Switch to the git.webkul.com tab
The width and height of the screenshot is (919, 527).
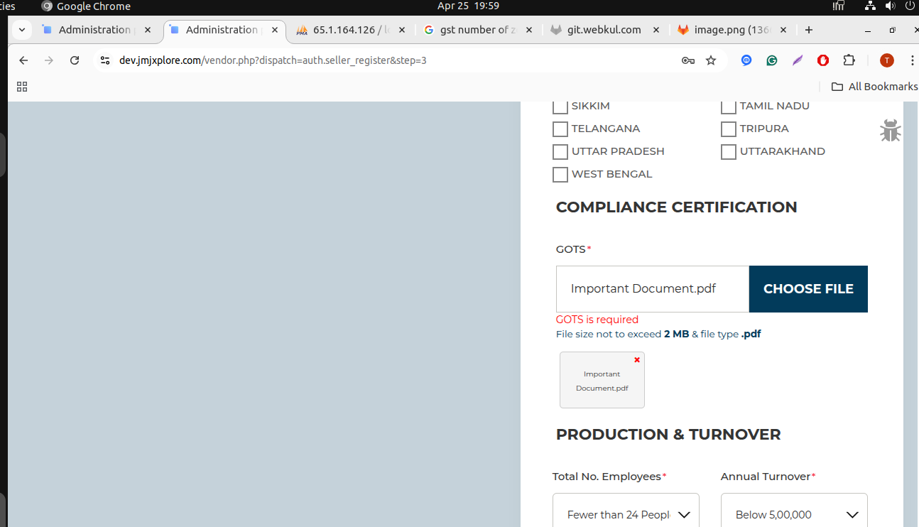point(604,30)
